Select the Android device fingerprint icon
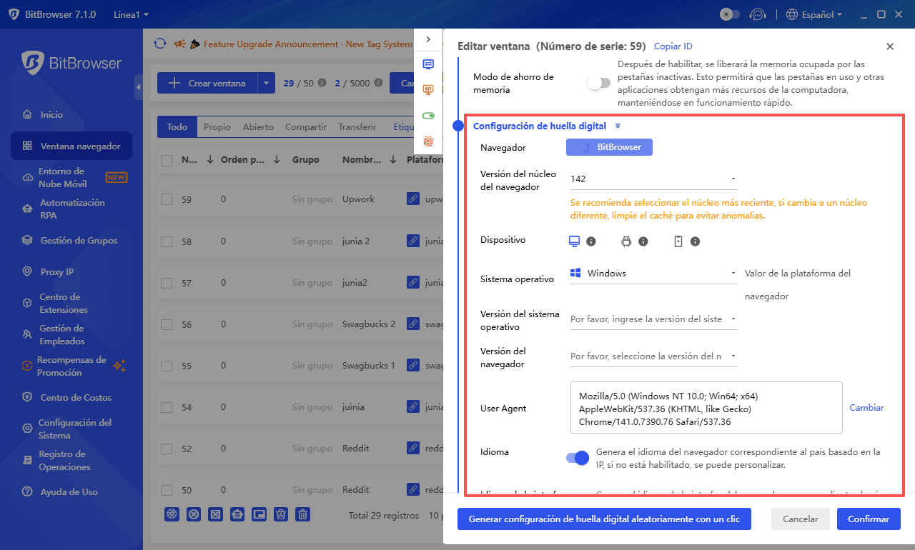 [x=626, y=241]
